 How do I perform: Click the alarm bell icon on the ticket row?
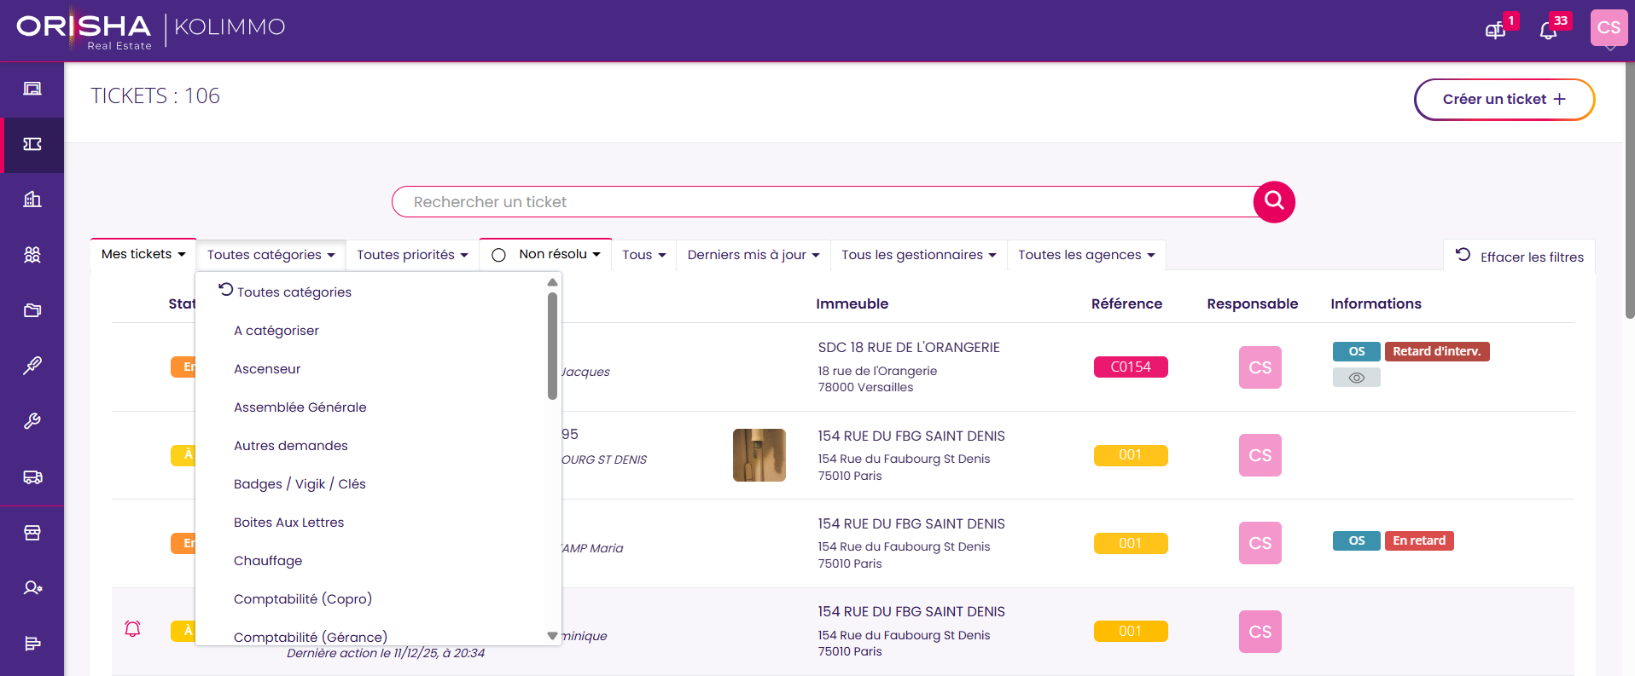[x=132, y=629]
